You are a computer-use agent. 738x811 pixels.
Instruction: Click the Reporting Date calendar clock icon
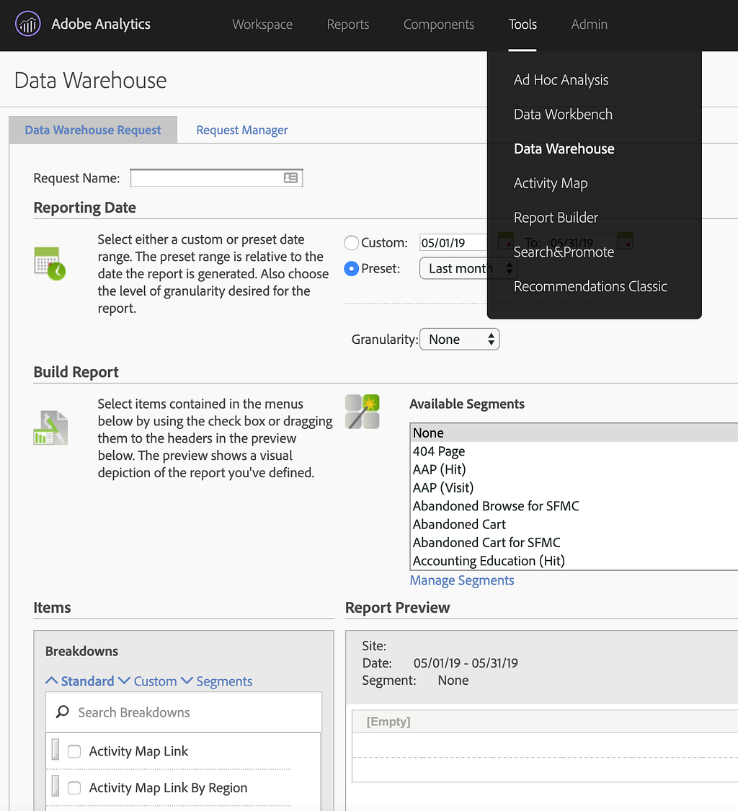pyautogui.click(x=50, y=263)
